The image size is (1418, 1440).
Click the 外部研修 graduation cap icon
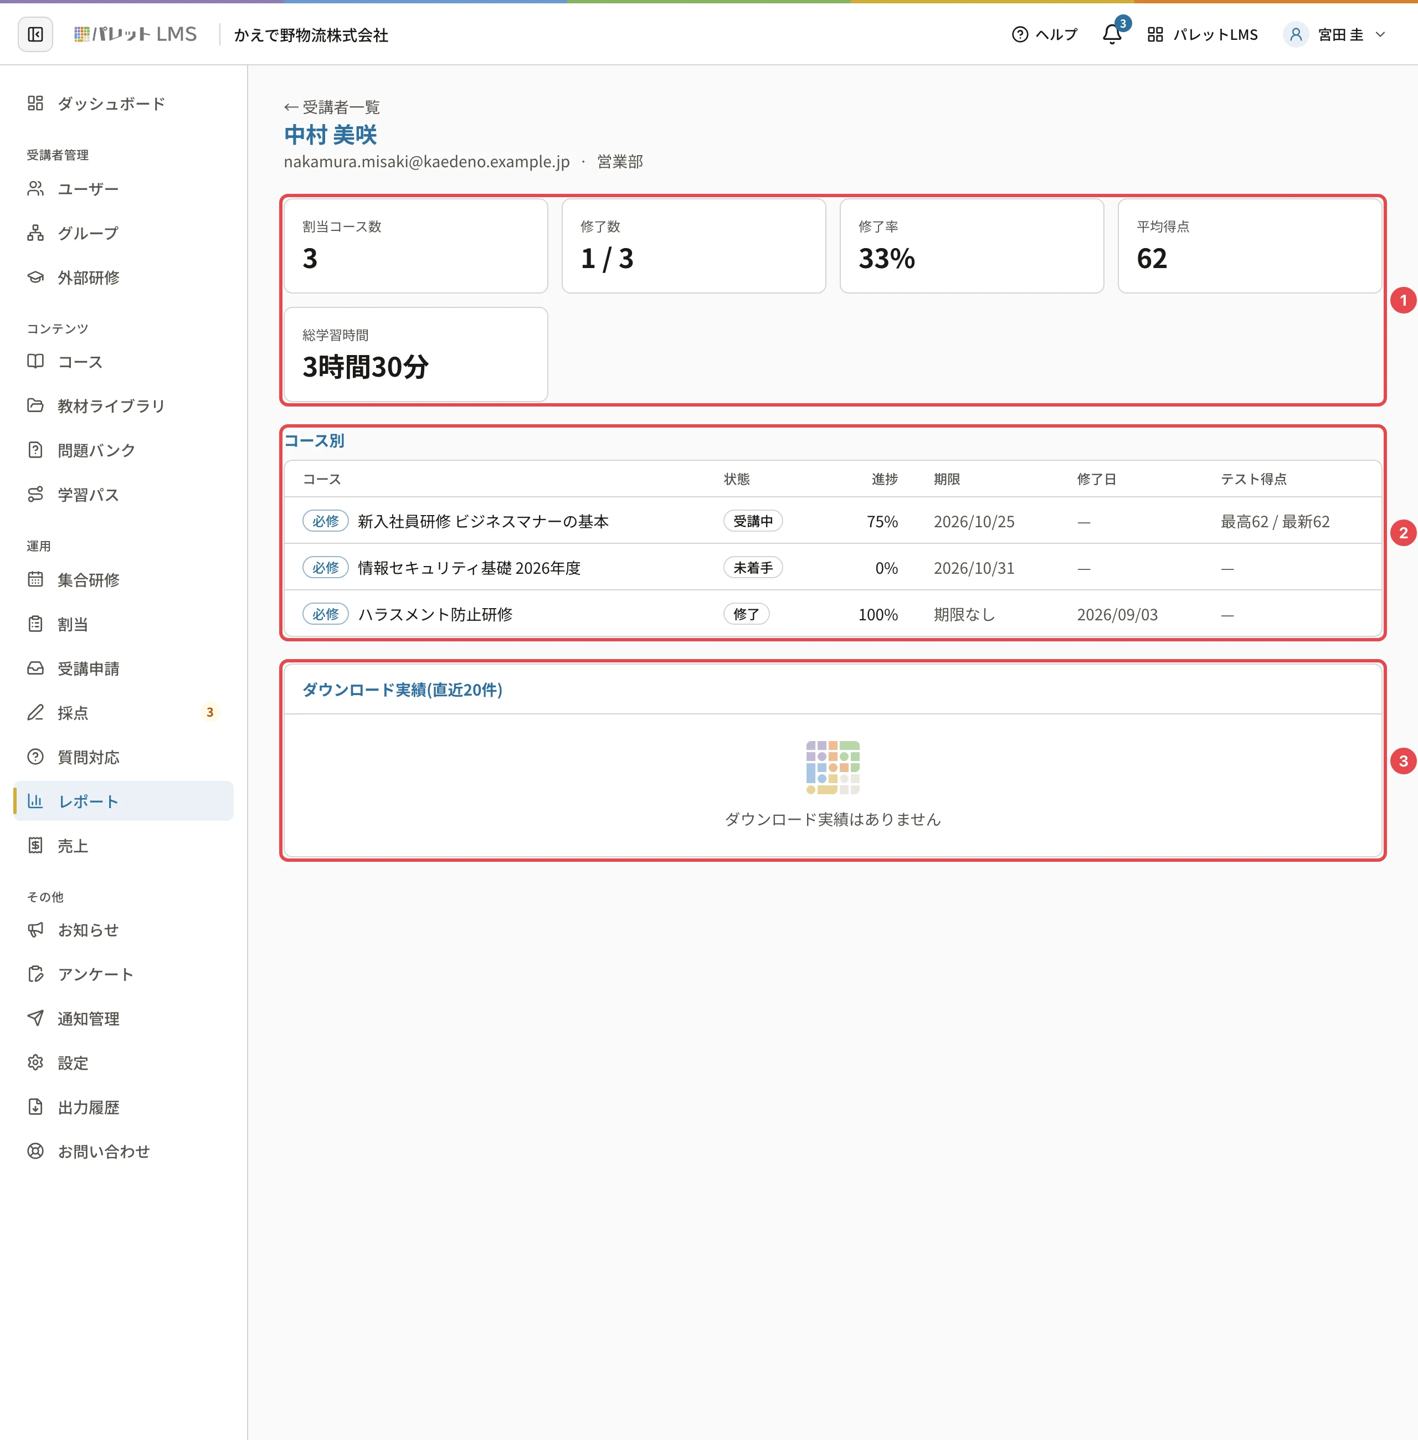pyautogui.click(x=35, y=277)
